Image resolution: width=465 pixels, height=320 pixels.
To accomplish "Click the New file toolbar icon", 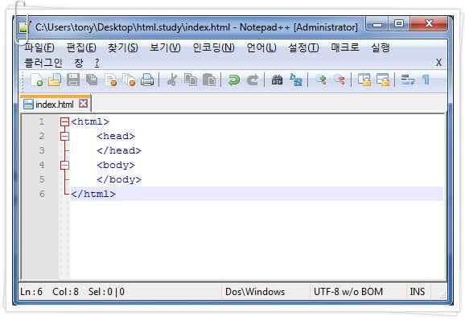I will click(37, 80).
